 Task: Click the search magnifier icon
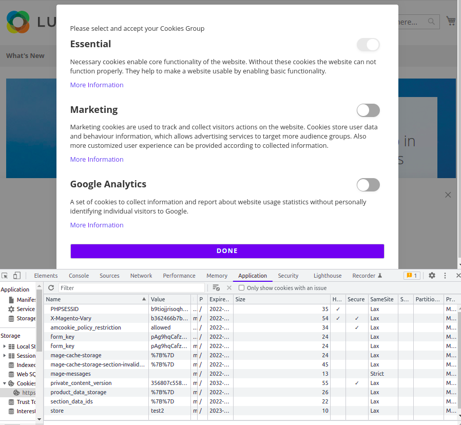tap(431, 22)
